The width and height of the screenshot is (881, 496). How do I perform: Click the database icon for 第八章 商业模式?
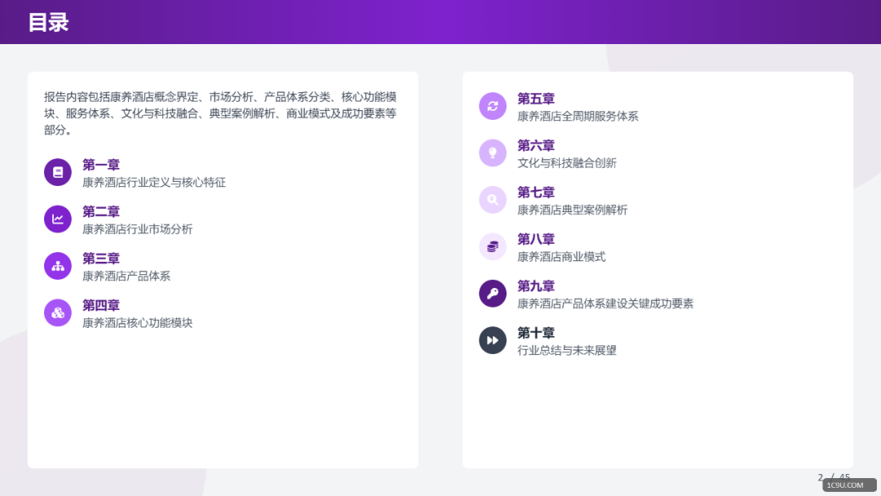click(x=493, y=246)
